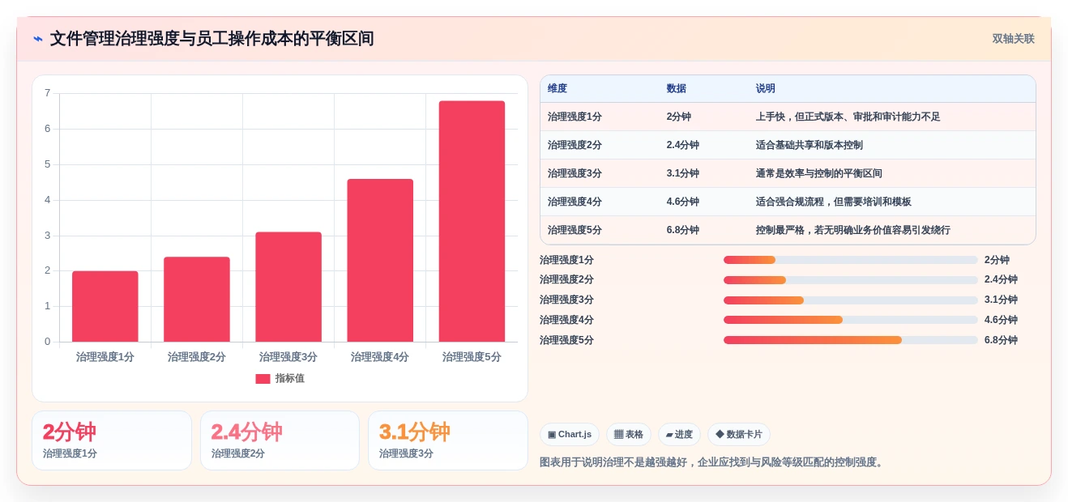Click x-axis label 治理强度5分
This screenshot has width=1068, height=502.
click(472, 357)
